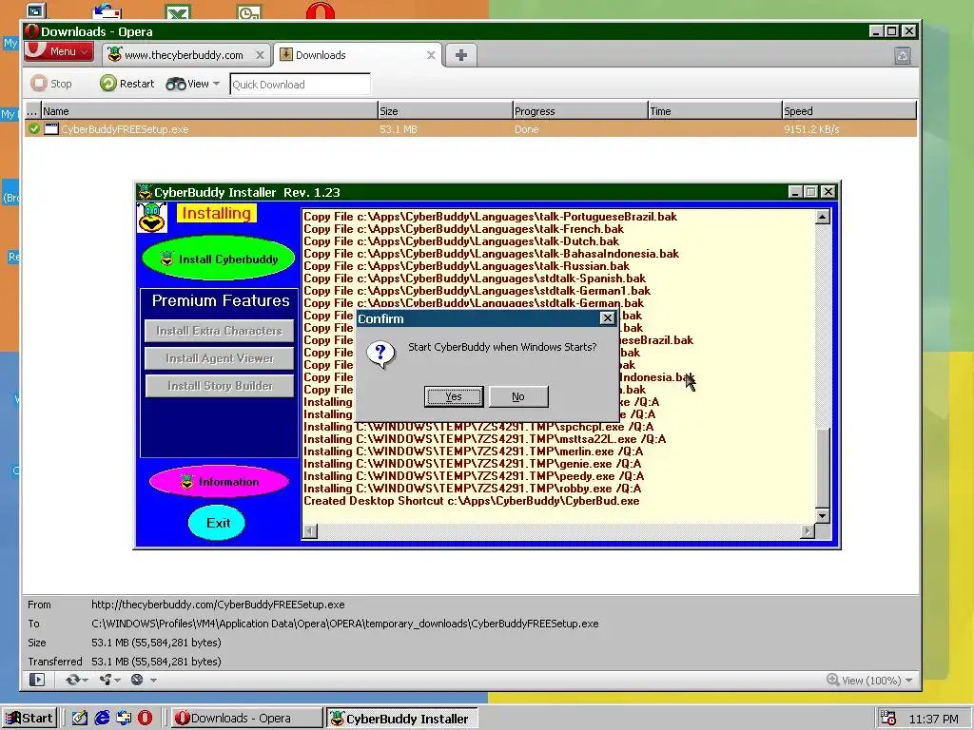This screenshot has width=974, height=730.
Task: Close the Confirm dialog
Action: [x=607, y=318]
